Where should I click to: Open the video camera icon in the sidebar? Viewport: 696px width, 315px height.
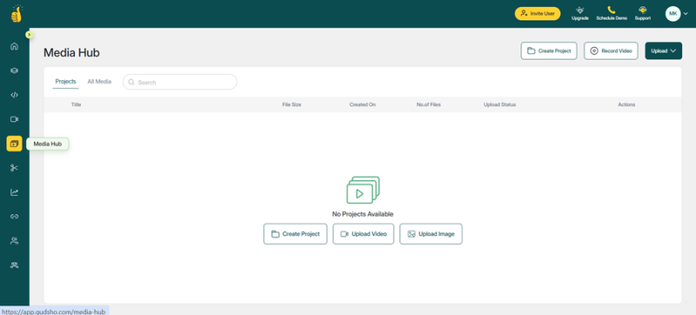(14, 119)
